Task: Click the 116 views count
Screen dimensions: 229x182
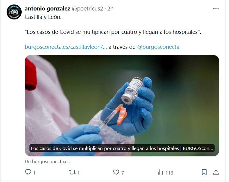Action: click(x=169, y=173)
